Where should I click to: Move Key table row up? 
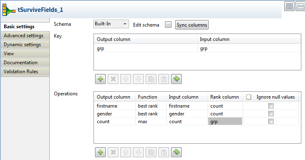pos(126,79)
